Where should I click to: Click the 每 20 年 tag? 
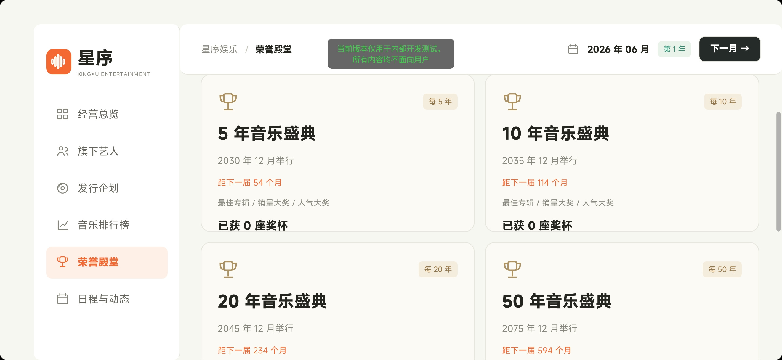(x=438, y=269)
